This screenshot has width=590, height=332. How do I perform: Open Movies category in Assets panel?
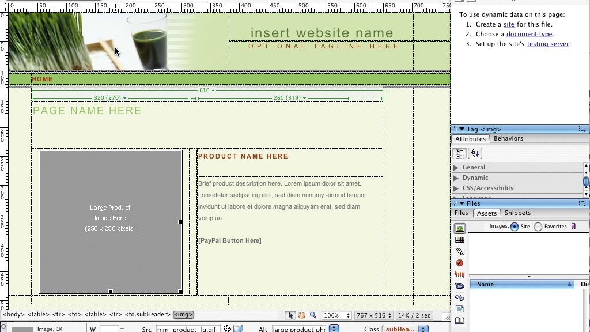click(459, 286)
